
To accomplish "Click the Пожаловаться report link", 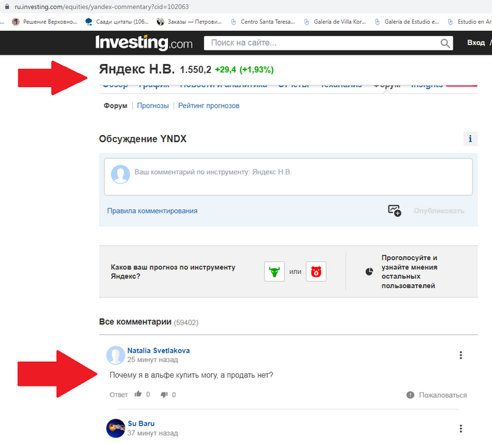I will tap(443, 395).
